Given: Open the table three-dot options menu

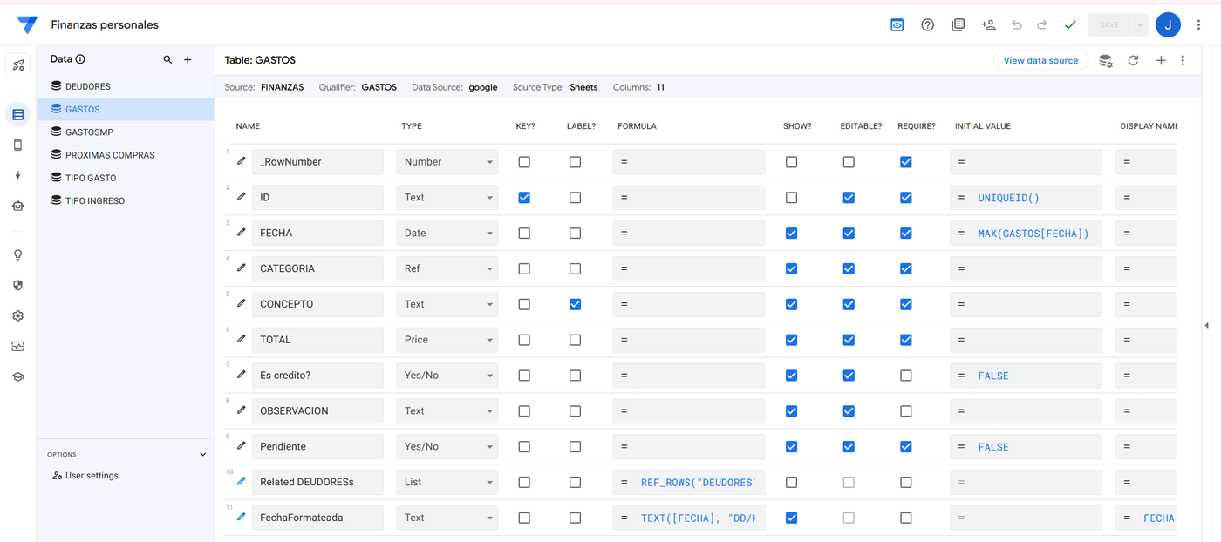Looking at the screenshot, I should click(1183, 60).
